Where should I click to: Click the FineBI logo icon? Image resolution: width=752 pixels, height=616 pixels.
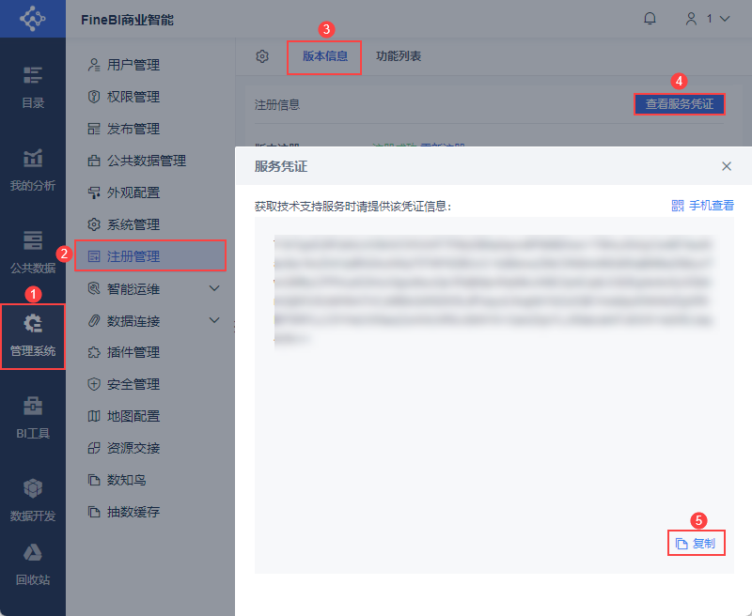point(33,19)
